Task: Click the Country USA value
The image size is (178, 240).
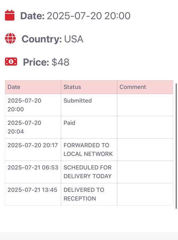Action: 74,39
